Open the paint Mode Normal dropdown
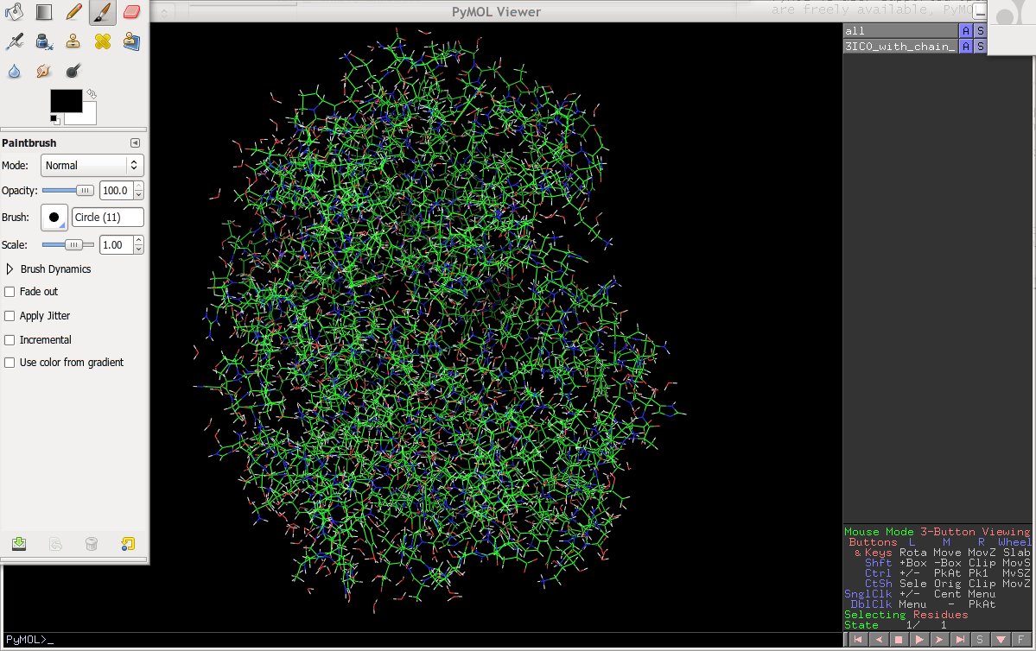The height and width of the screenshot is (651, 1036). 92,165
